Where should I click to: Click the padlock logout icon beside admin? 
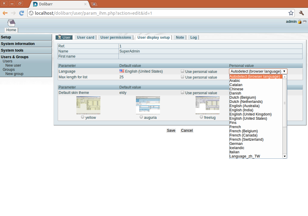tap(300, 22)
